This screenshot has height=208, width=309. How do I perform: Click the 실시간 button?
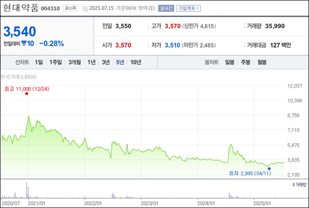(x=166, y=8)
